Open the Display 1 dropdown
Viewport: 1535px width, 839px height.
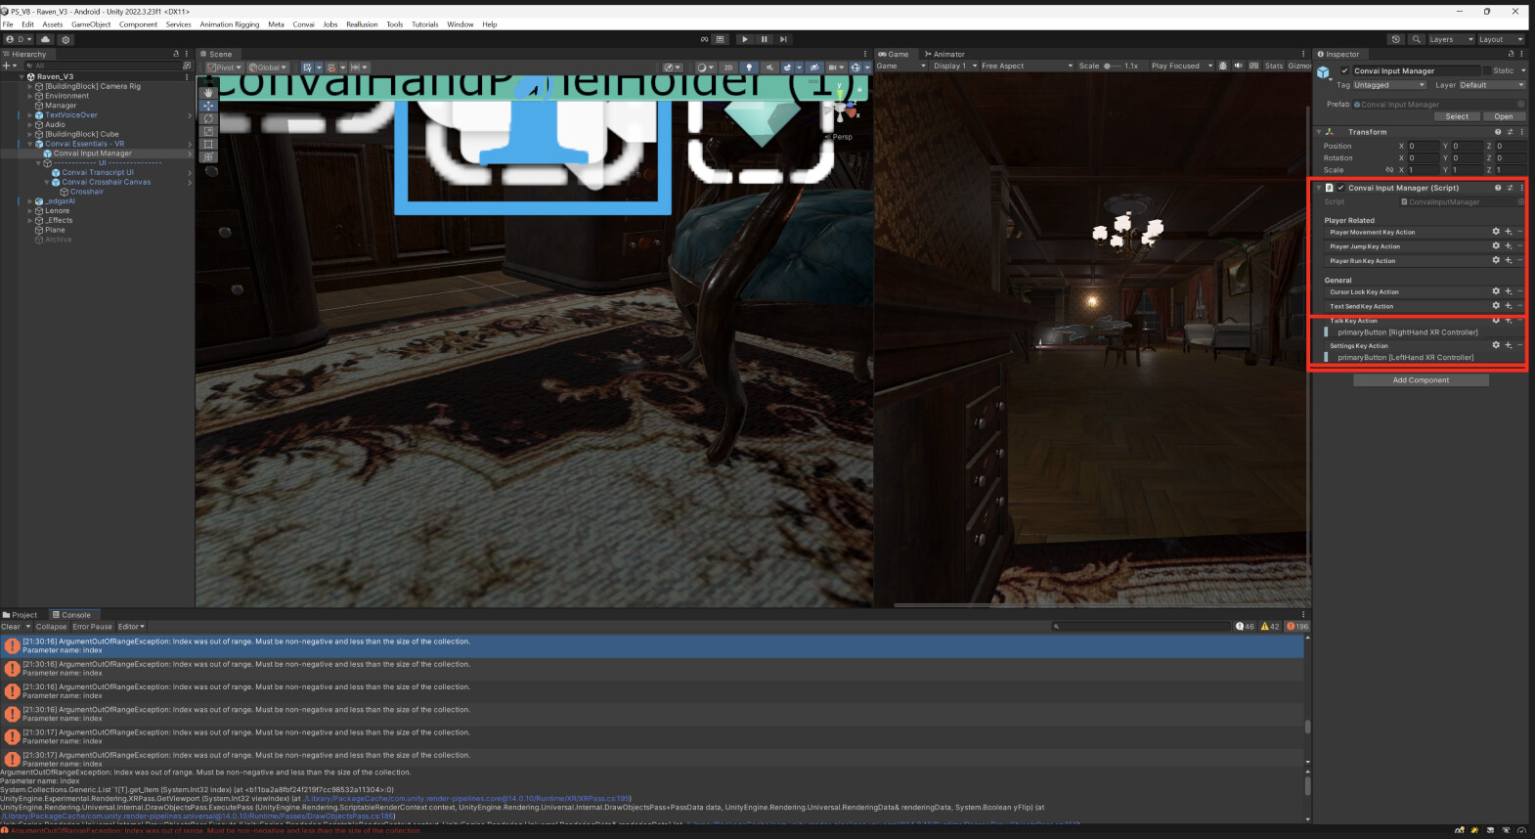pos(954,66)
